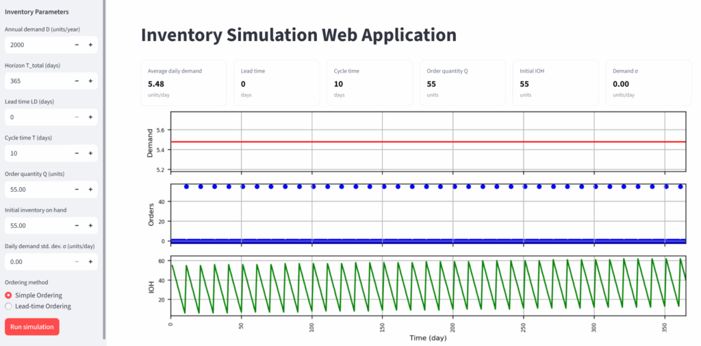Focus the Order quantity Q input field

pos(38,189)
